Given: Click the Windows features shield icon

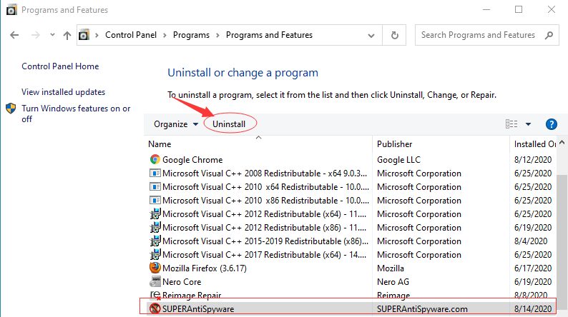Looking at the screenshot, I should click(x=11, y=108).
